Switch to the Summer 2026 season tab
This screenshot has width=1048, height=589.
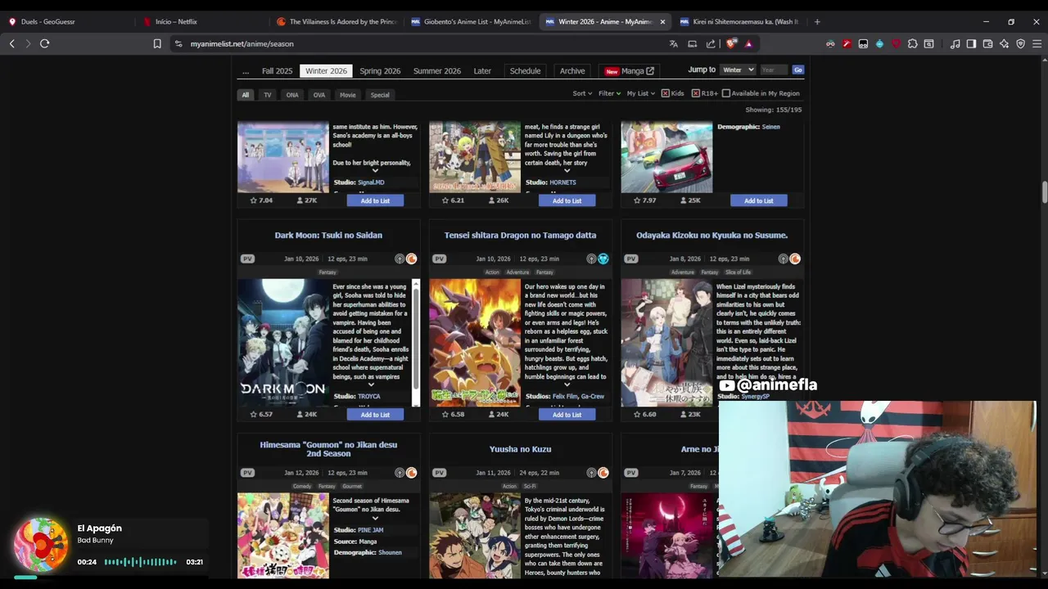click(x=437, y=71)
